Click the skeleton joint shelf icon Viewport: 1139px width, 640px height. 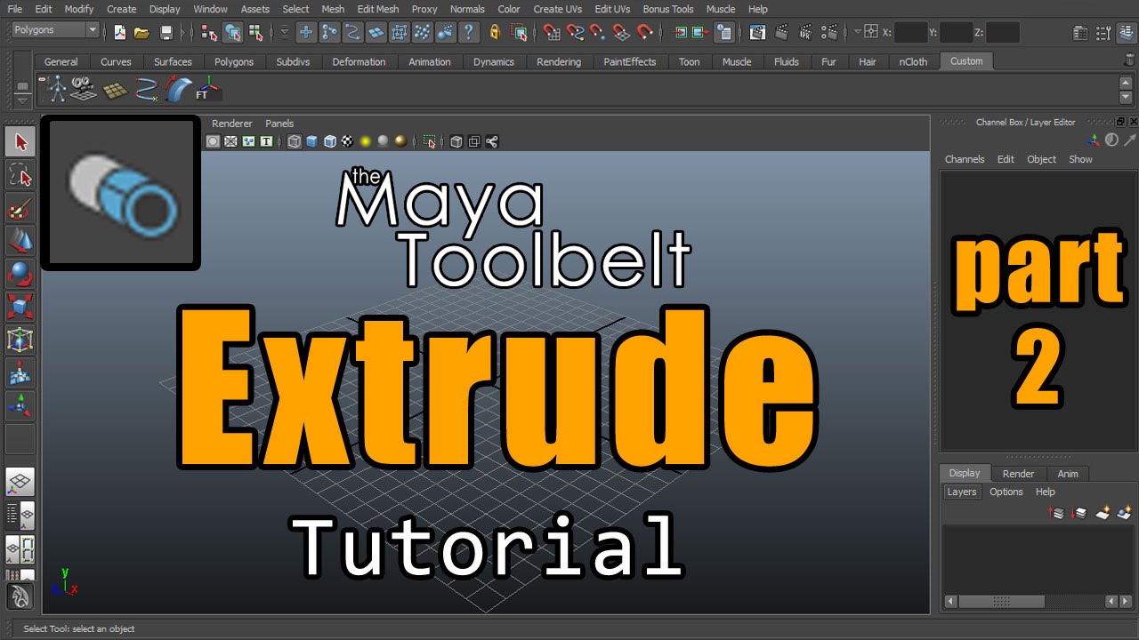[58, 89]
